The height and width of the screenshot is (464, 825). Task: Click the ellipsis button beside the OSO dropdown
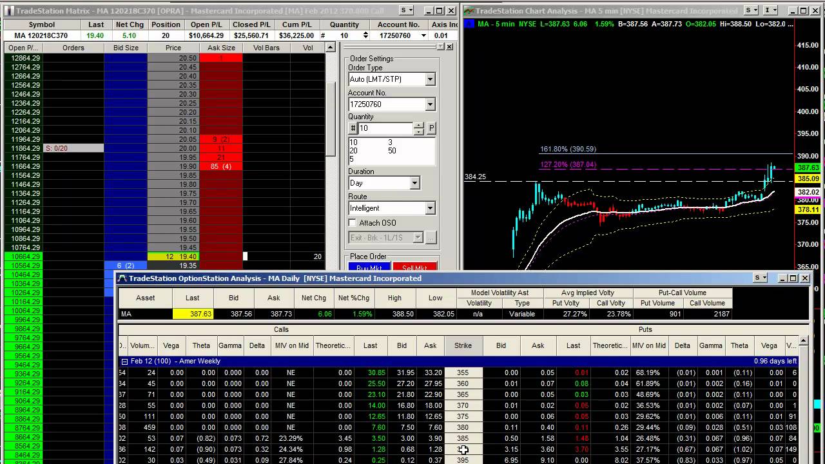click(431, 238)
